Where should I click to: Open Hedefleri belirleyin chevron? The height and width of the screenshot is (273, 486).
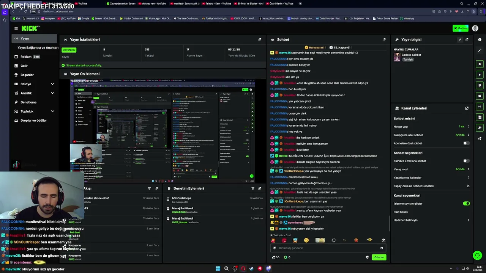(469, 220)
